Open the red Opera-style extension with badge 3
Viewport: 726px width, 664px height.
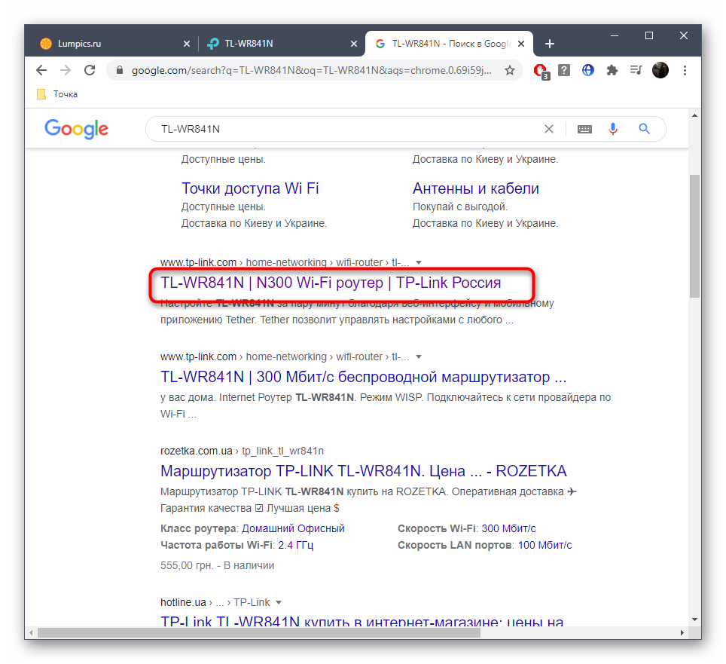tap(541, 71)
